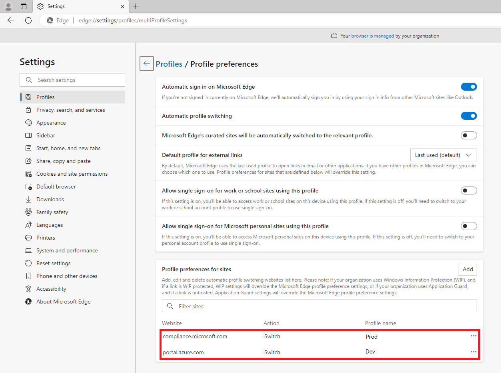Open more options for compliance.microsoft.com row
Viewport: 501px width, 373px height.
(x=473, y=336)
